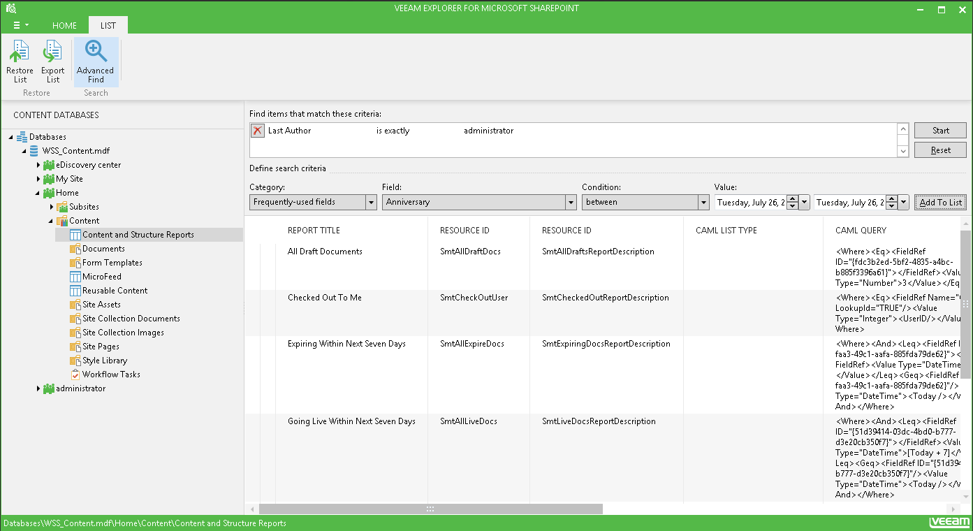Switch to the HOME ribbon tab
Screen dimensions: 973x531
click(x=65, y=26)
